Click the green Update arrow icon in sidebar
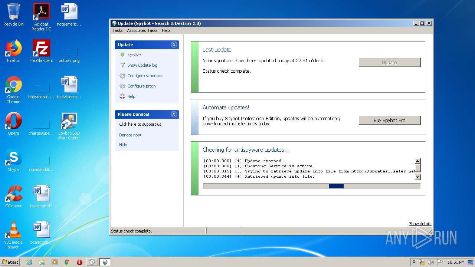Screen dimensions: 475x267 (x=122, y=55)
